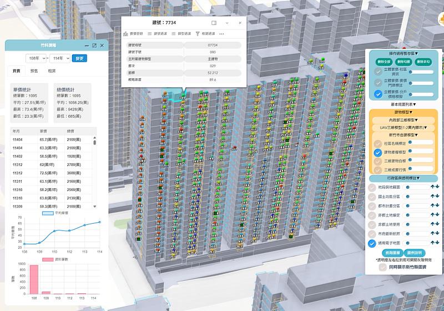Click the bar chart icon in popup toolbar
444x311 pixels.
point(125,34)
